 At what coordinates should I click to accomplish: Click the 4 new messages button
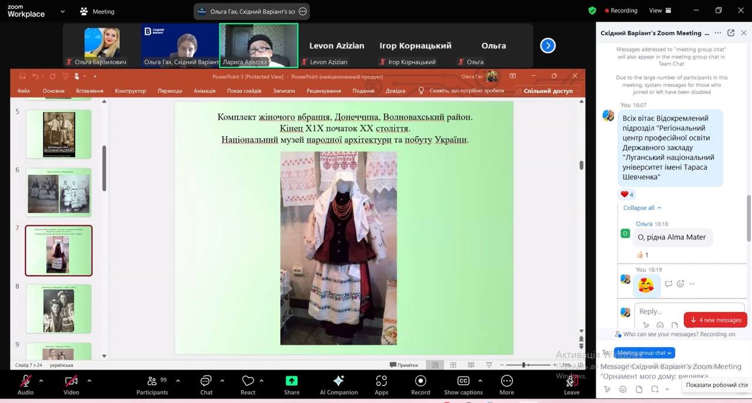(x=716, y=320)
